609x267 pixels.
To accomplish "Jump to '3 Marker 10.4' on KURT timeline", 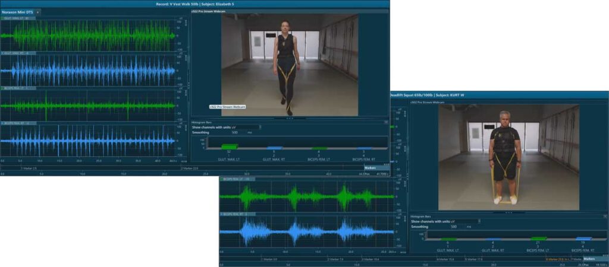I will [x=371, y=259].
